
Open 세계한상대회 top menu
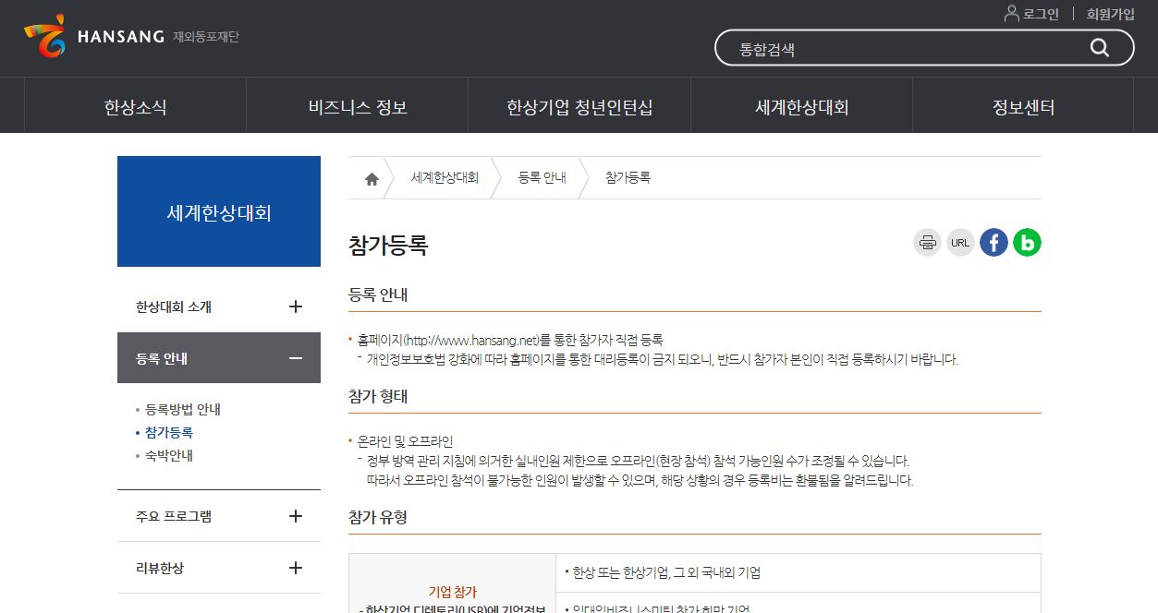click(x=801, y=106)
